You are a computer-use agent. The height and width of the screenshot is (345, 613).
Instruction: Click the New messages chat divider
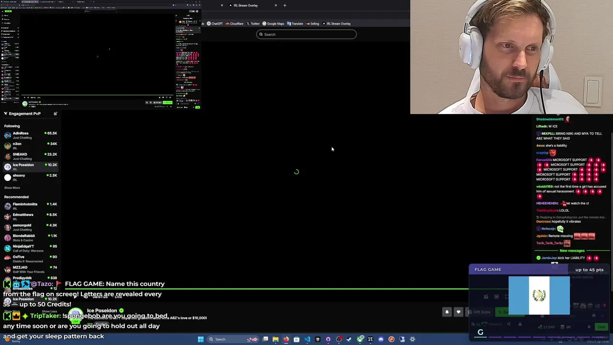572,251
